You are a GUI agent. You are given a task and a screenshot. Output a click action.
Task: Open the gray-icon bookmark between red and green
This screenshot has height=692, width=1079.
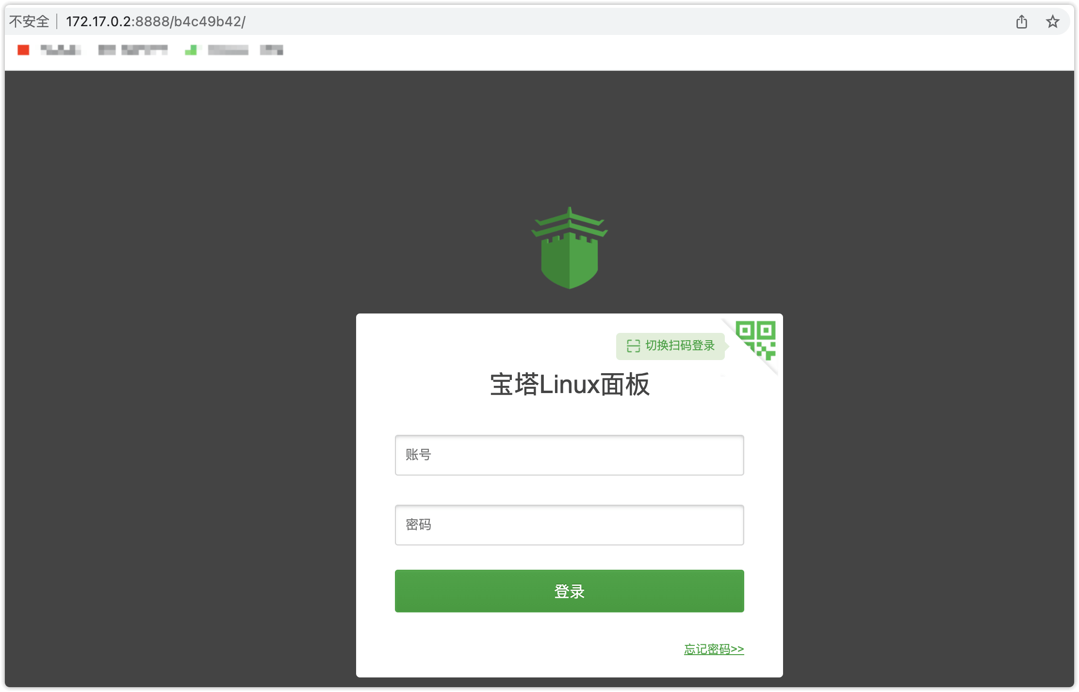click(x=107, y=50)
